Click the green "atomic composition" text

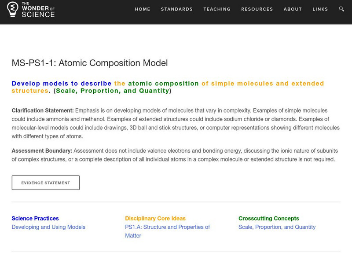pyautogui.click(x=163, y=83)
